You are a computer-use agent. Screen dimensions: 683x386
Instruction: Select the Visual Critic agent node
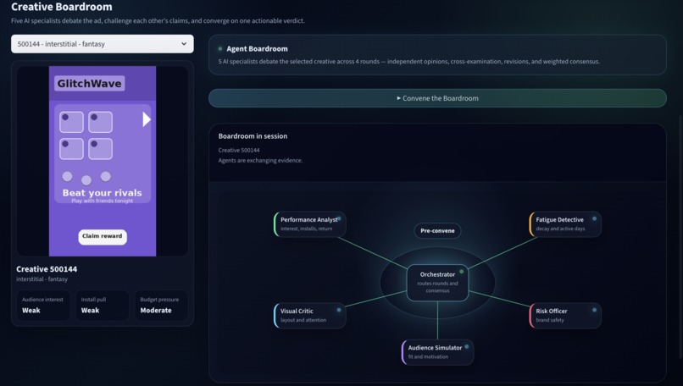[x=309, y=316]
